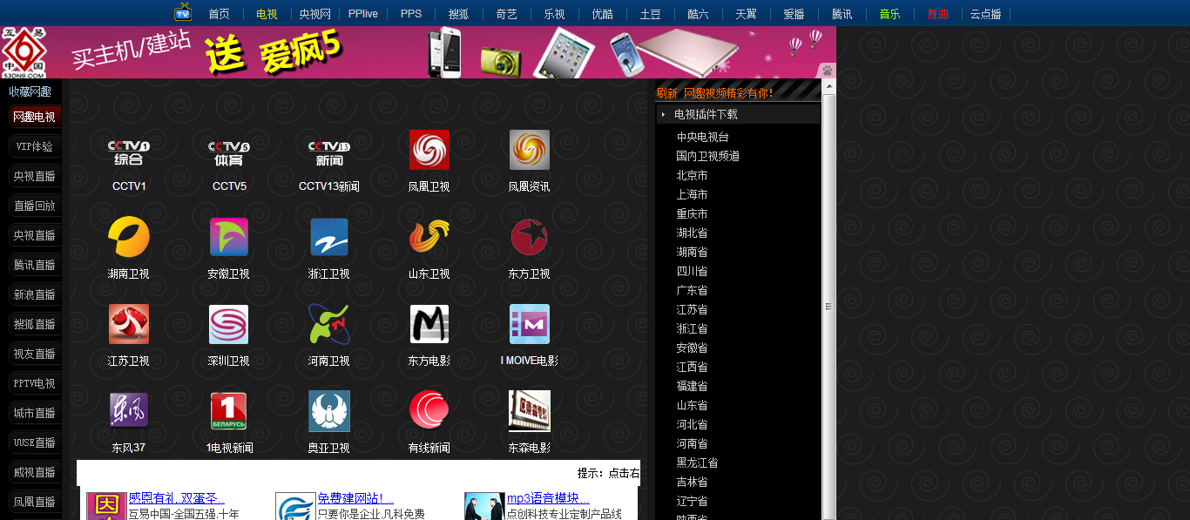Open 音乐 in top navigation
The height and width of the screenshot is (520, 1190).
click(889, 14)
